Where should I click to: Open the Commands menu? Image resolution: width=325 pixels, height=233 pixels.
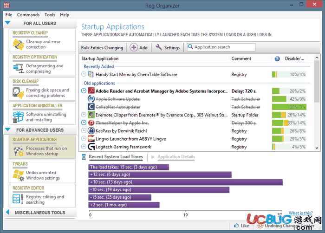(x=28, y=15)
